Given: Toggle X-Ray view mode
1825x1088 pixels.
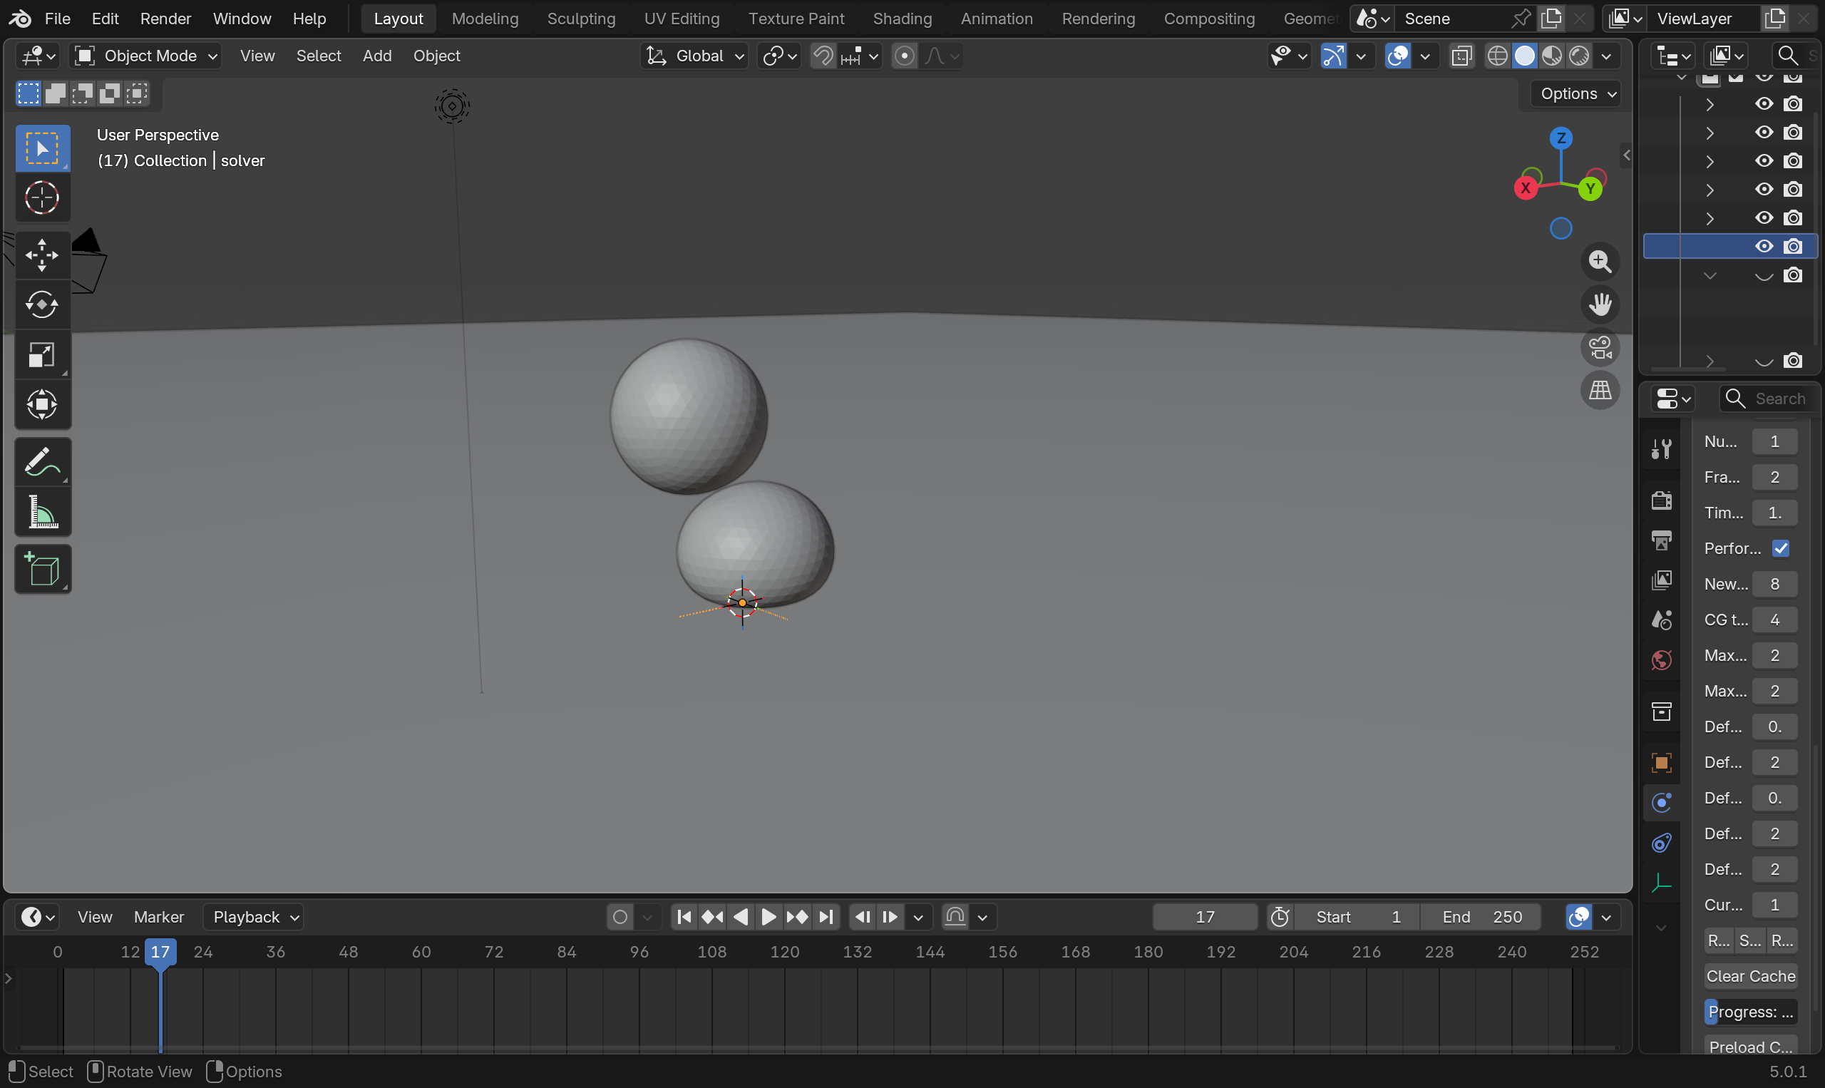Looking at the screenshot, I should (x=1461, y=56).
